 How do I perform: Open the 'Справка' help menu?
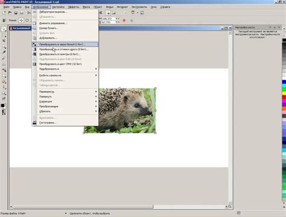165,7
